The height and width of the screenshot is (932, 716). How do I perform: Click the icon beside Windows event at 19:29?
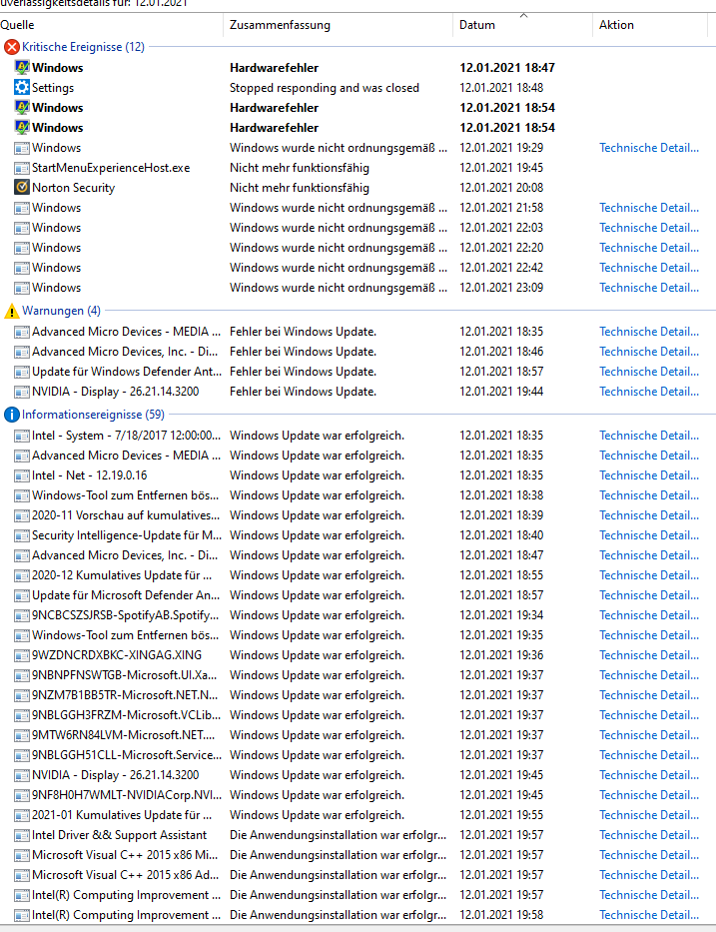22,148
